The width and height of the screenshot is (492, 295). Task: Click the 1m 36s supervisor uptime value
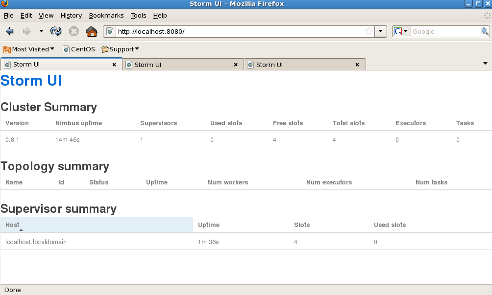coord(208,242)
